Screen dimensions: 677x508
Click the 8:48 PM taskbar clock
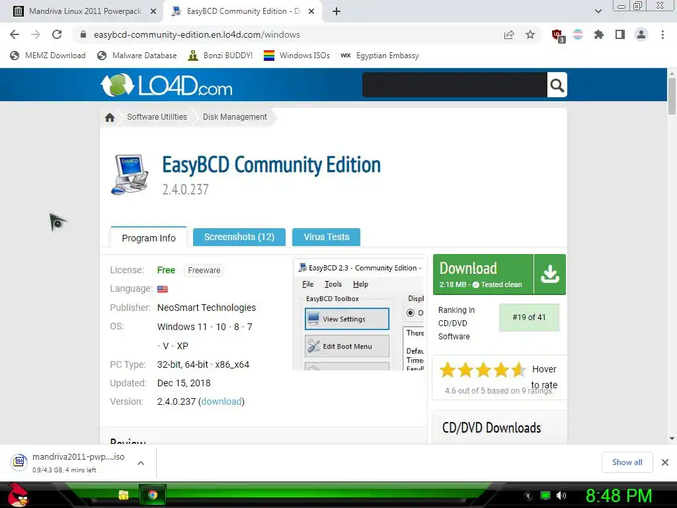(x=619, y=495)
